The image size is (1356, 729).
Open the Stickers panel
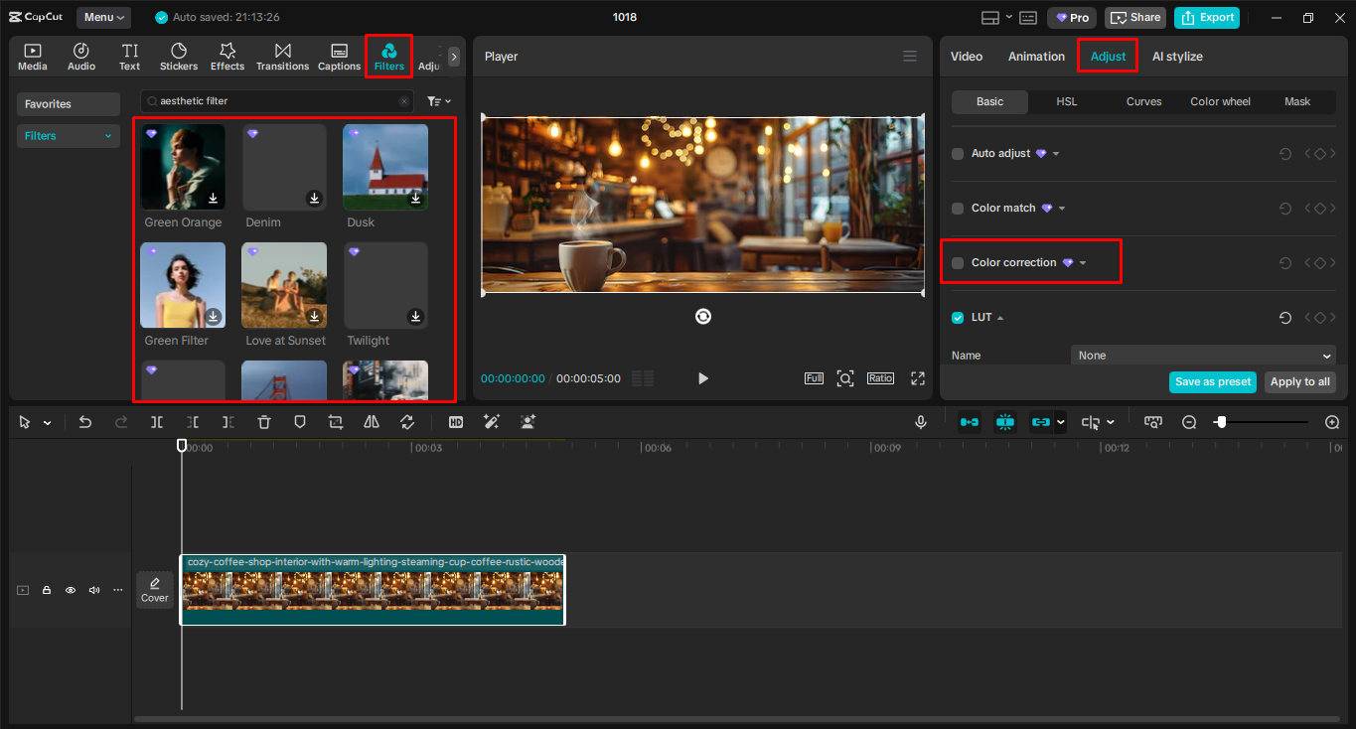point(179,56)
